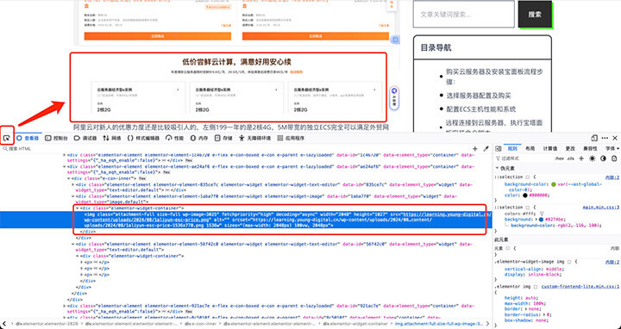The height and width of the screenshot is (329, 621).
Task: Click the add new node plus icon
Action: 475,149
